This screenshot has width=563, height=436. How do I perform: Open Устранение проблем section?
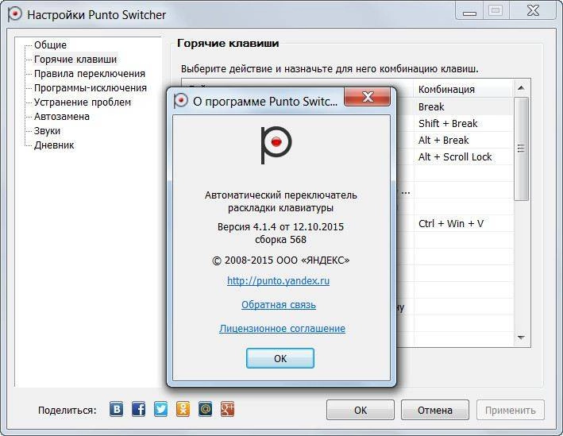click(83, 102)
